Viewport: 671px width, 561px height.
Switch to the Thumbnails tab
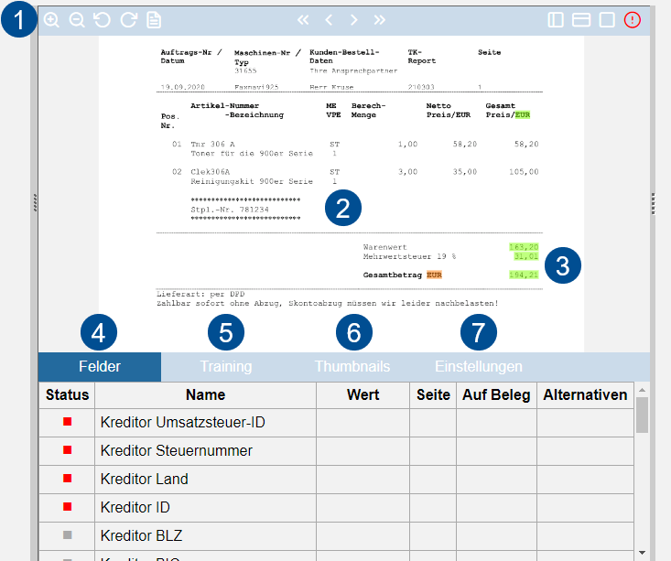pos(352,367)
